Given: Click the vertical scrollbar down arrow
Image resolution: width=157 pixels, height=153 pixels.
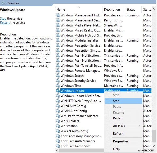Looking at the screenshot, I should click(x=154, y=146).
